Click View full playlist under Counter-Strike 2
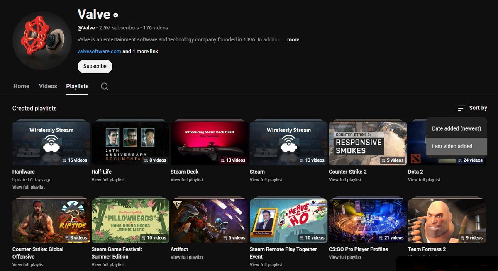 coord(345,180)
